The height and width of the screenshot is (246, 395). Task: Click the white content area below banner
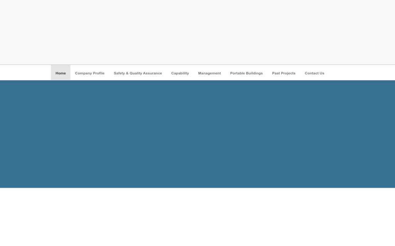[x=197, y=217]
